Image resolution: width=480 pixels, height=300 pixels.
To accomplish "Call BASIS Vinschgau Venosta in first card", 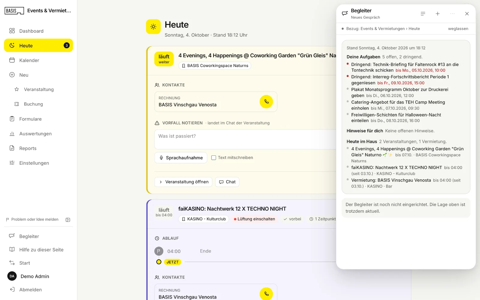I will pos(266,102).
